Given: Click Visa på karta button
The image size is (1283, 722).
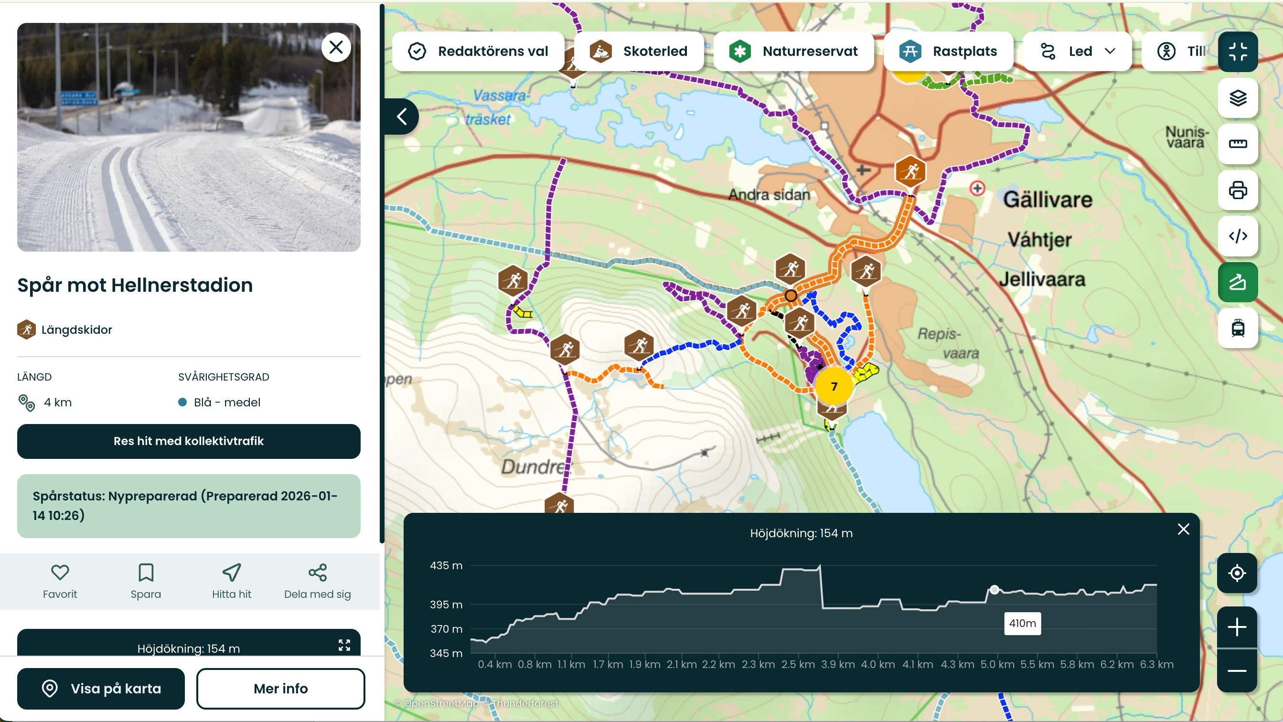Looking at the screenshot, I should [x=101, y=689].
